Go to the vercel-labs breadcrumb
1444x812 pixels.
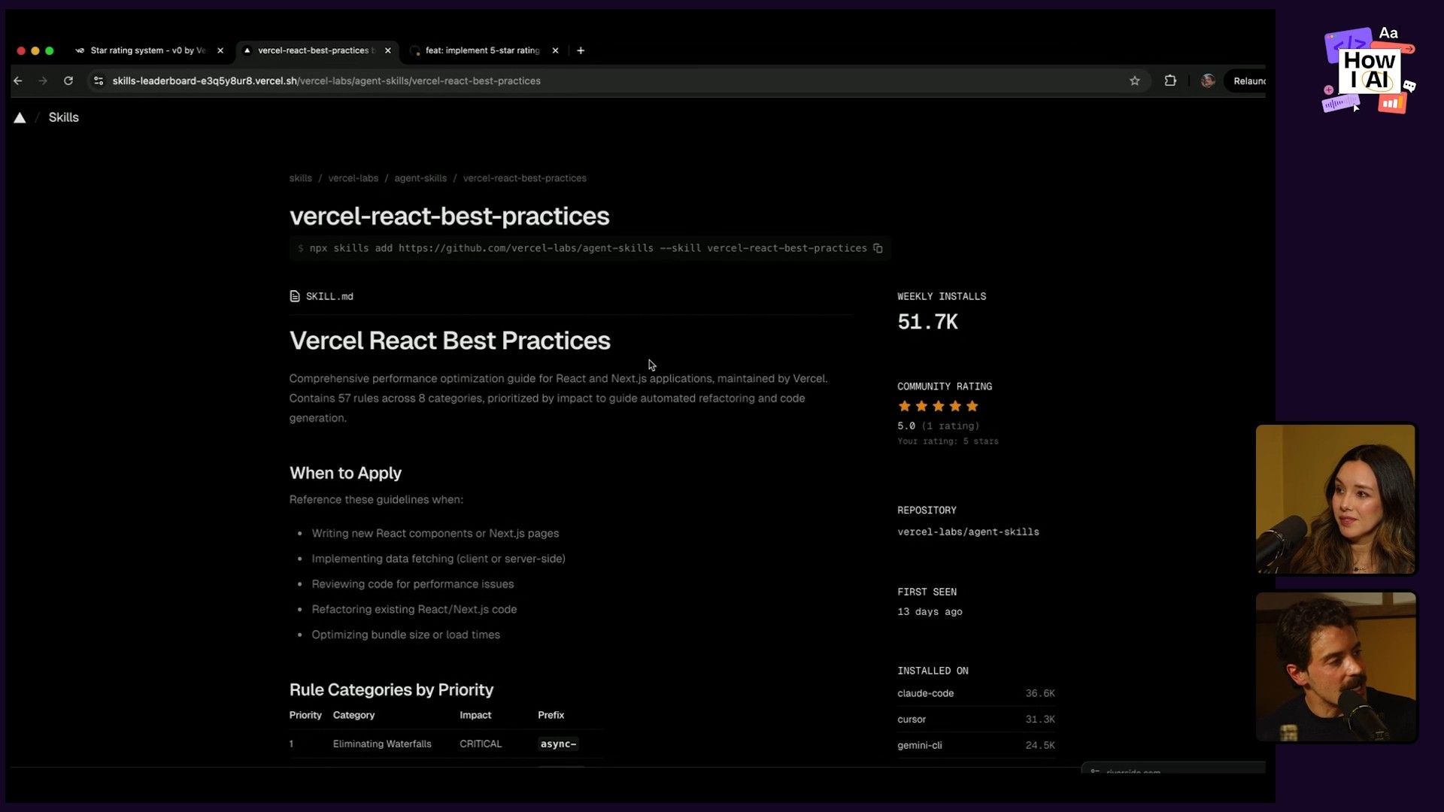point(353,178)
